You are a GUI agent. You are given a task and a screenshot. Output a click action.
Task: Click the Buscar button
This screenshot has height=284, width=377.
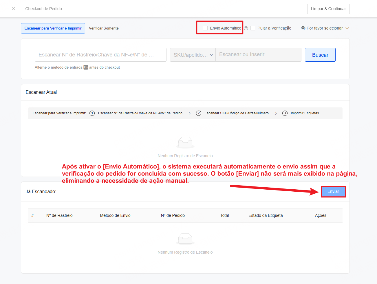[x=320, y=55]
